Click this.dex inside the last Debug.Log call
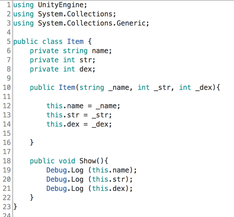The height and width of the screenshot is (217, 234). [108, 188]
